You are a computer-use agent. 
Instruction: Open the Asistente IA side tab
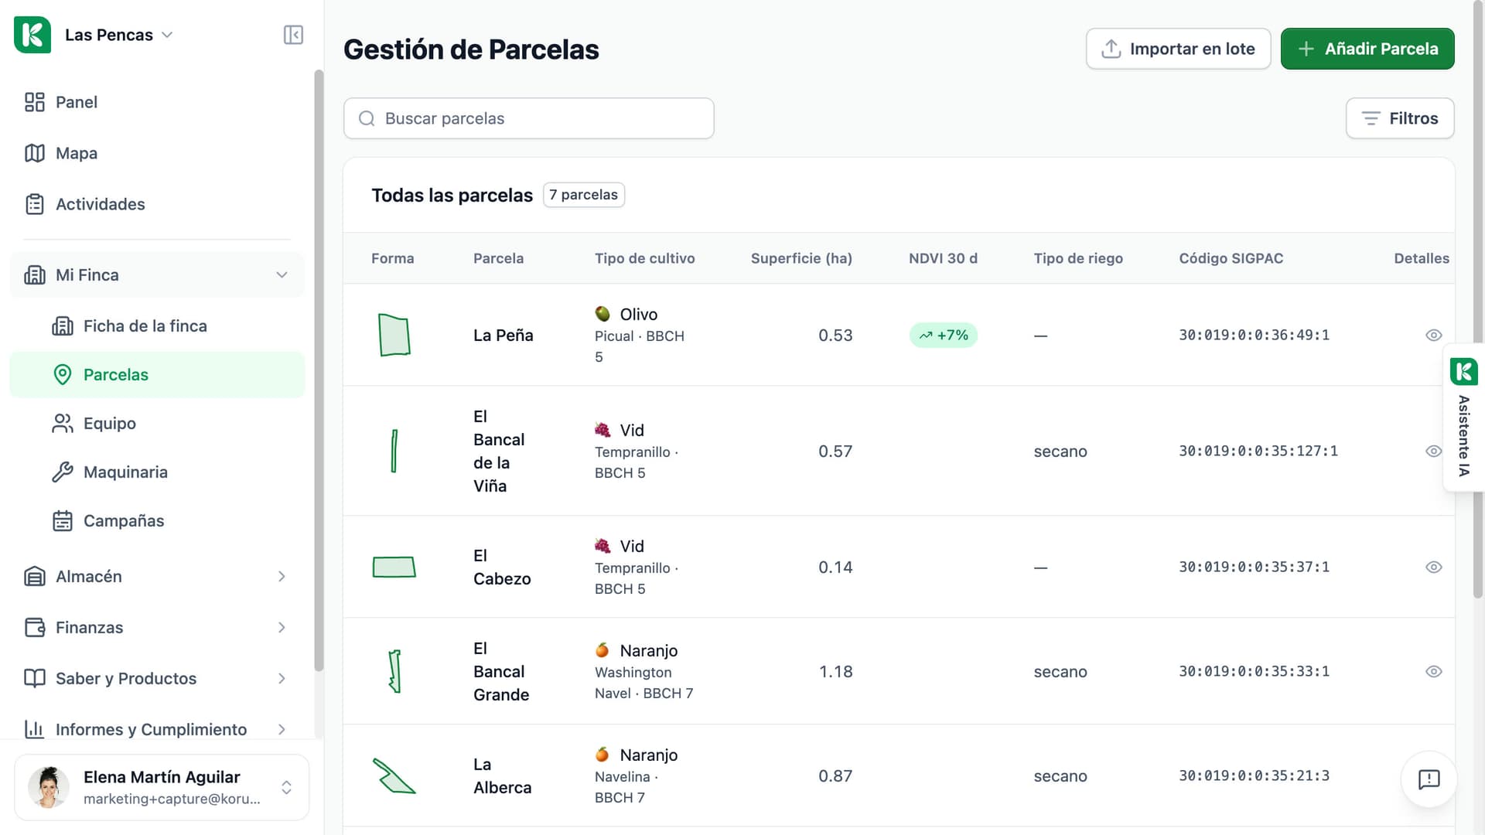tap(1463, 417)
